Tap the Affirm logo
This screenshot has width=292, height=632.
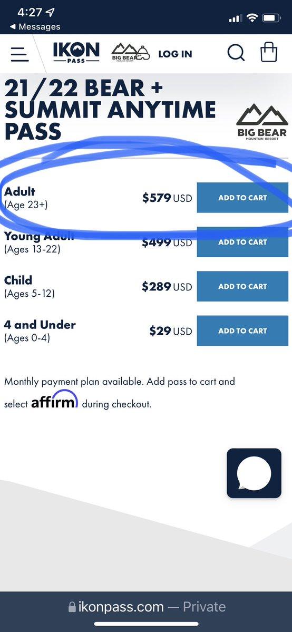54,399
